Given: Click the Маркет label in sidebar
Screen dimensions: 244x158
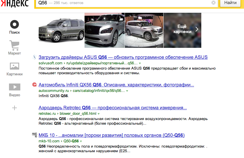Looking at the screenshot, I should point(15,53).
